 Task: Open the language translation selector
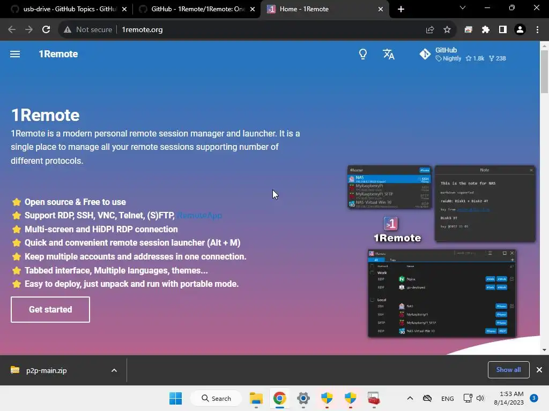(x=388, y=54)
